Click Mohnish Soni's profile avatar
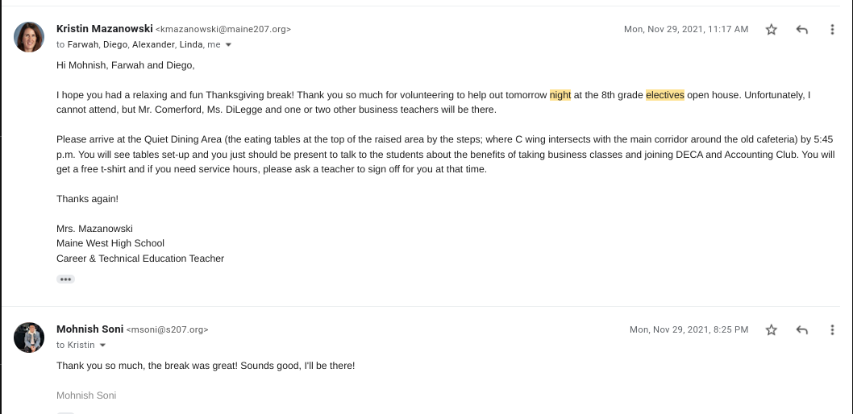Screen dimensions: 853x414 pos(29,337)
